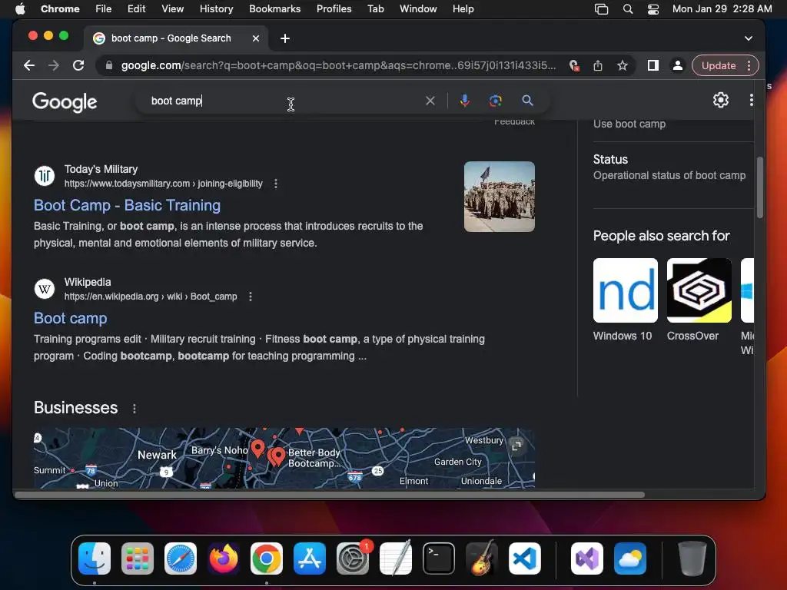Reload the page with refresh icon
Viewport: 787px width, 590px height.
click(x=78, y=65)
